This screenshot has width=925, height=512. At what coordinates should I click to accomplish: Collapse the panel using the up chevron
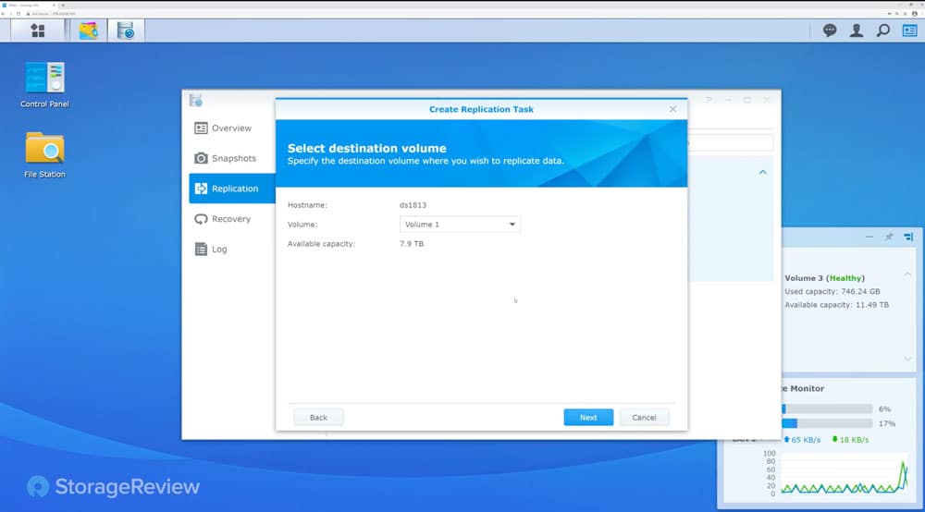tap(763, 172)
